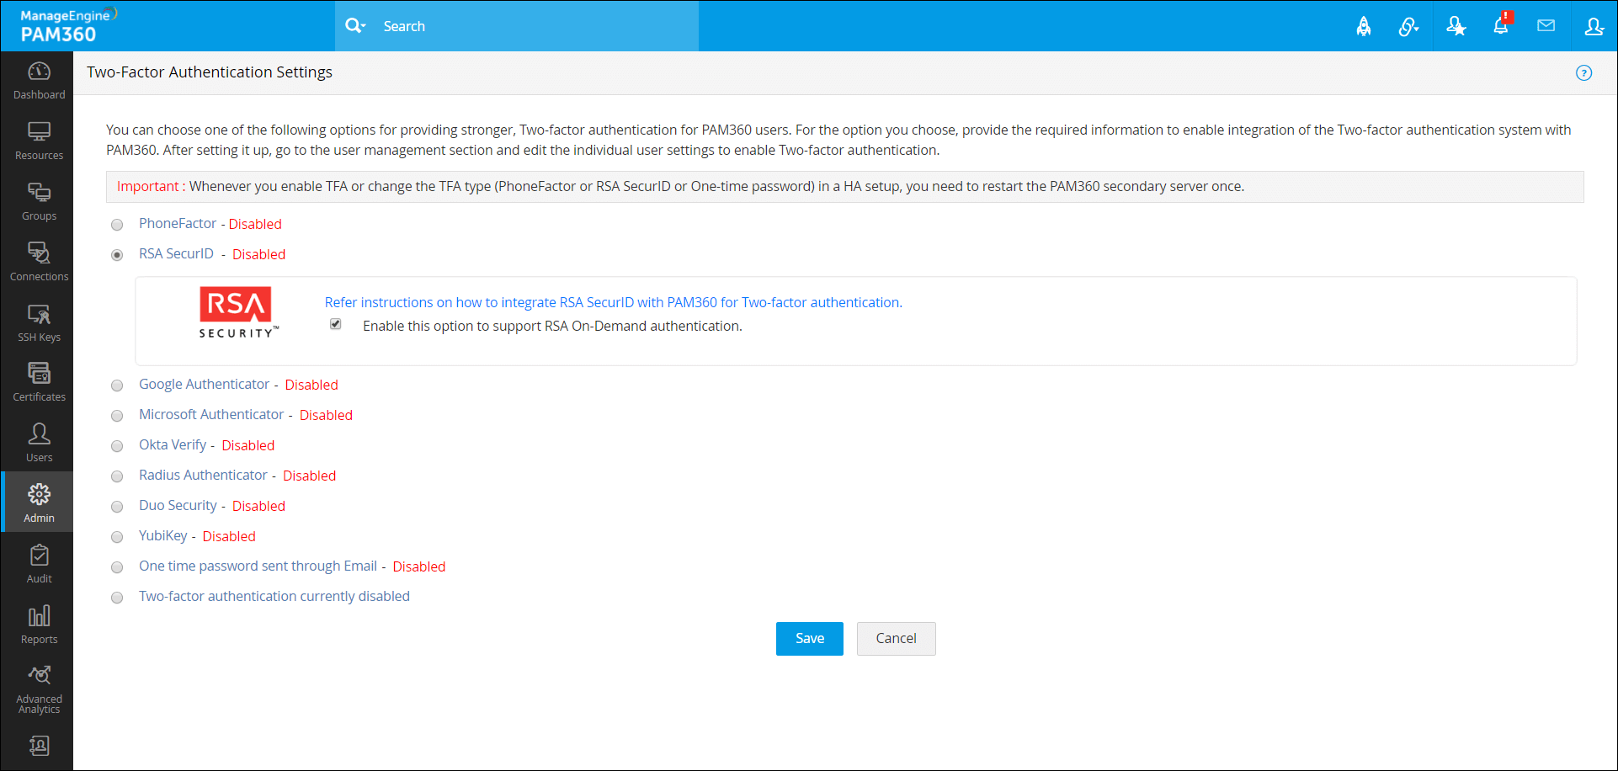This screenshot has height=771, width=1618.
Task: Pick the YubiKey radio button
Action: (x=117, y=537)
